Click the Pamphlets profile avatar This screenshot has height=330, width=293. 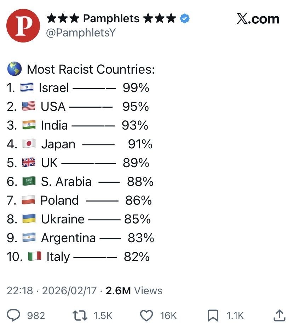coord(23,26)
